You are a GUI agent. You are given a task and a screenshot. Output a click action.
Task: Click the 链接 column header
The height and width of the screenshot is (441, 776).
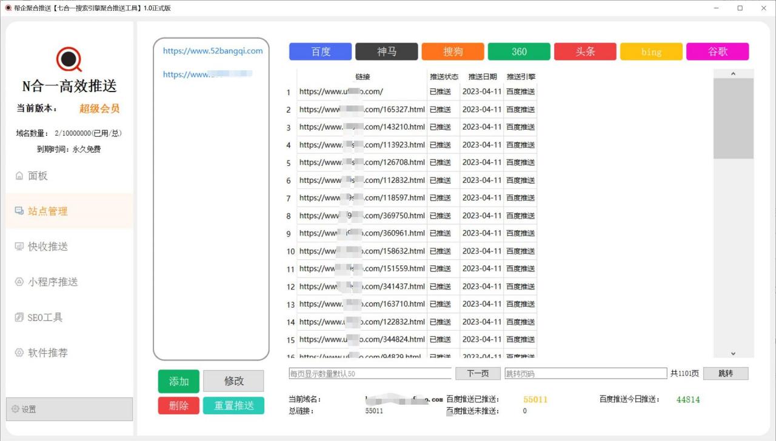(363, 77)
